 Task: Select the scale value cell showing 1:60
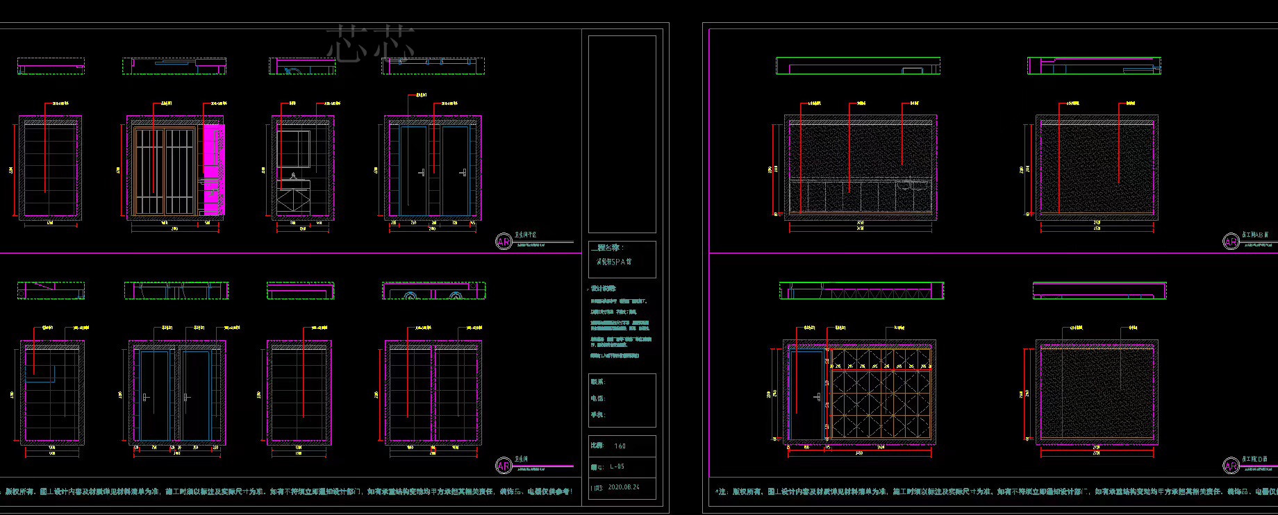coord(620,446)
